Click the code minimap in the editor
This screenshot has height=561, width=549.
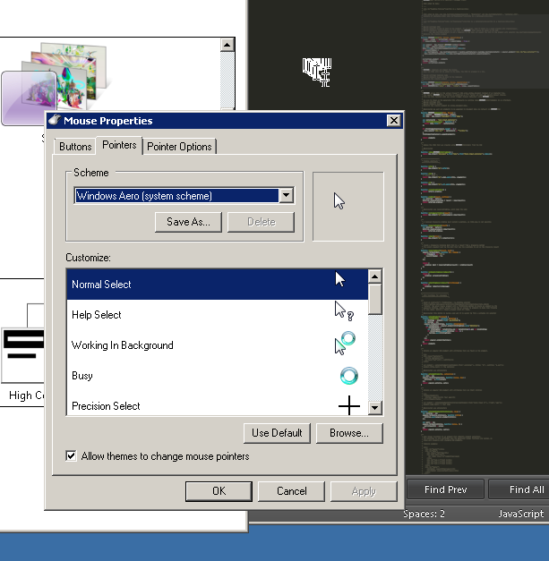coord(485,236)
